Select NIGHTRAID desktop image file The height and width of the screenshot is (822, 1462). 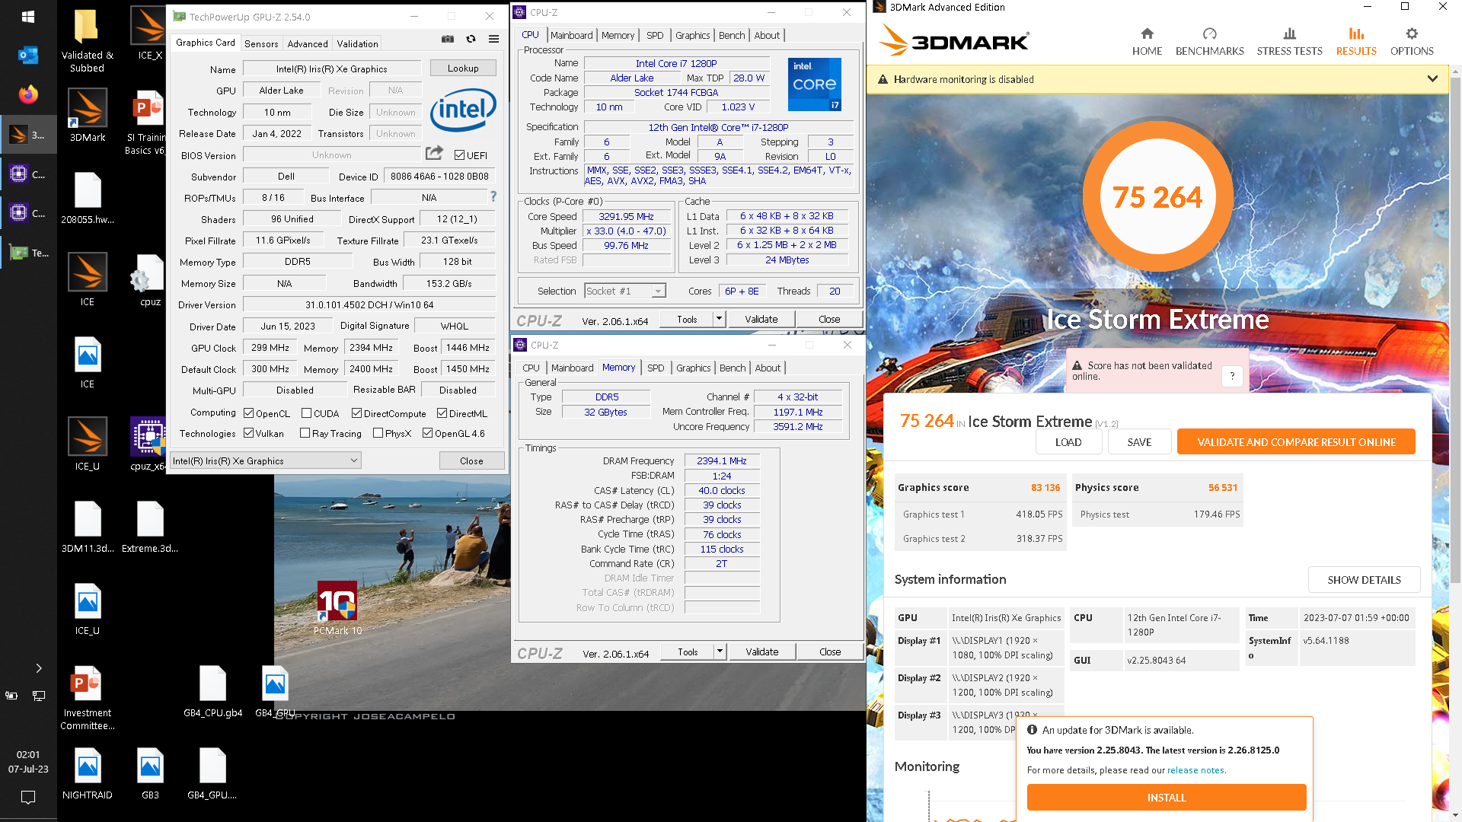[x=87, y=773]
